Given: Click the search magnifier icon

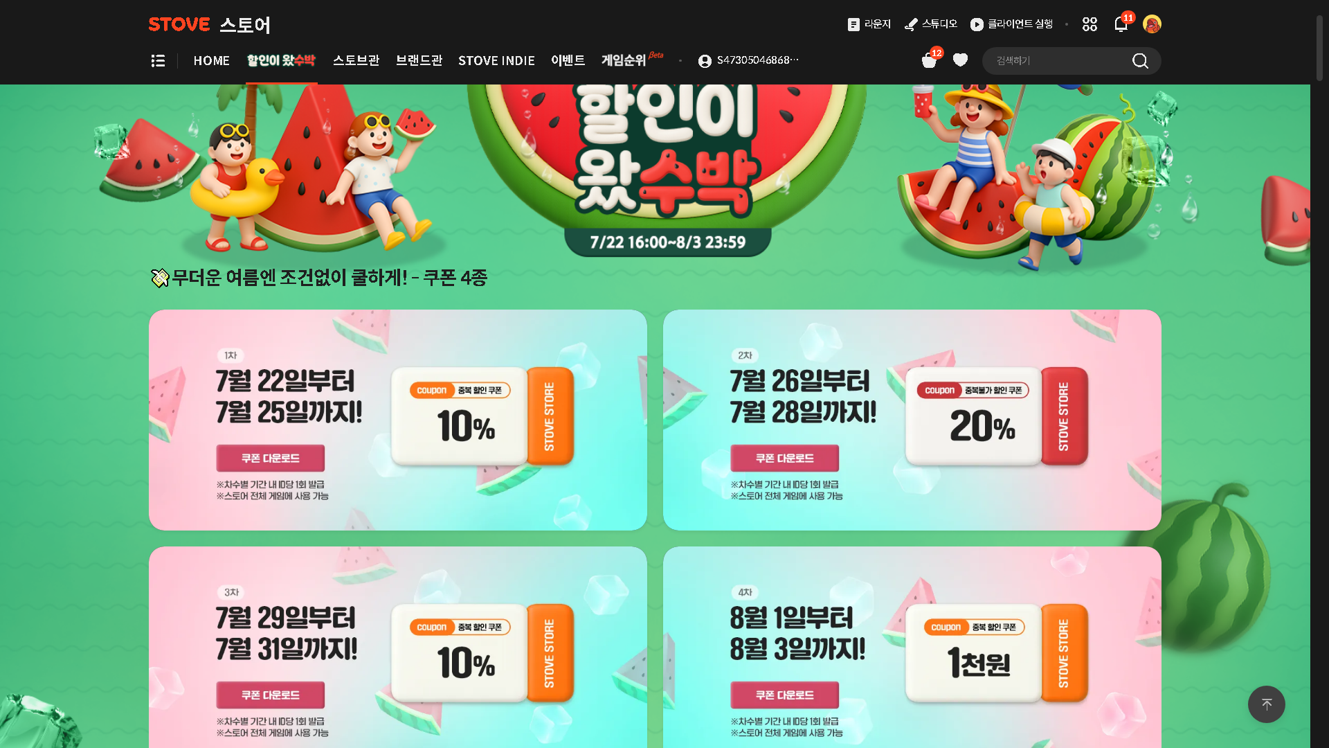Looking at the screenshot, I should (1140, 61).
